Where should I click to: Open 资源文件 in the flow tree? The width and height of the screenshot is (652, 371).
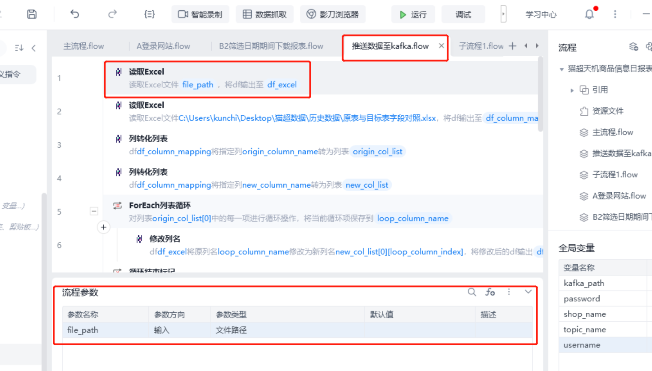coord(608,111)
